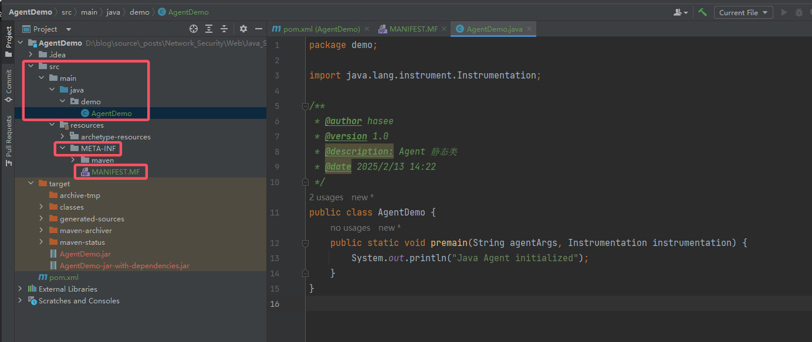Select AgentDemo-jar-with-dependencies.jar in tree
The image size is (812, 342).
click(x=124, y=265)
